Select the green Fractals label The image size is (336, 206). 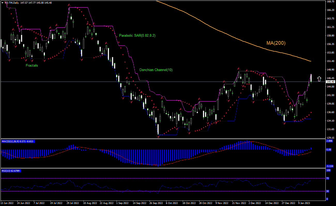tap(32, 65)
